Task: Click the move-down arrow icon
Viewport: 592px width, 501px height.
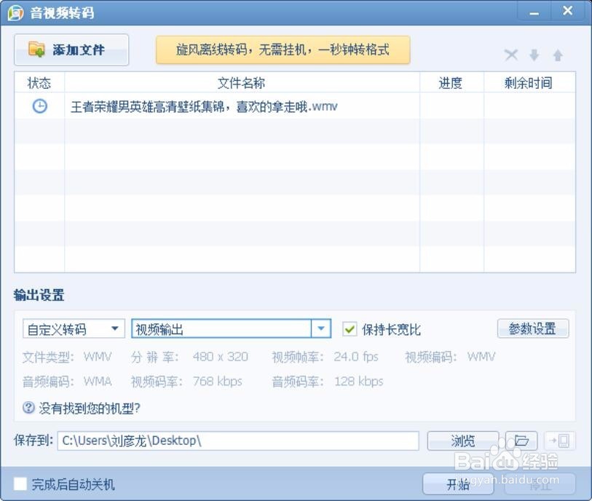Action: tap(534, 55)
